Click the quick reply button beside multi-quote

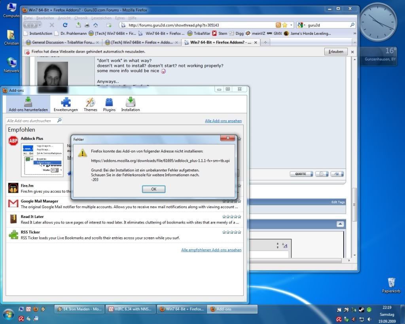tap(337, 174)
